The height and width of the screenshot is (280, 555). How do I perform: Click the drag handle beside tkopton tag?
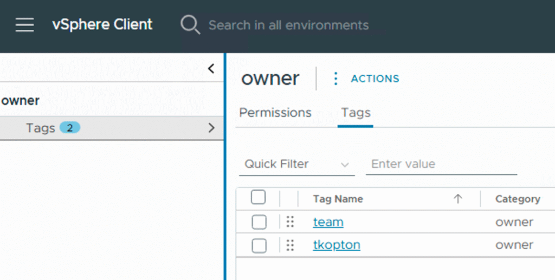(290, 245)
